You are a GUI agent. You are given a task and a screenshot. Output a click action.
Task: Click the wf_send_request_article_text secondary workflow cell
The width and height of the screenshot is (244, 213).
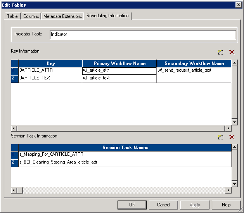[194, 71]
